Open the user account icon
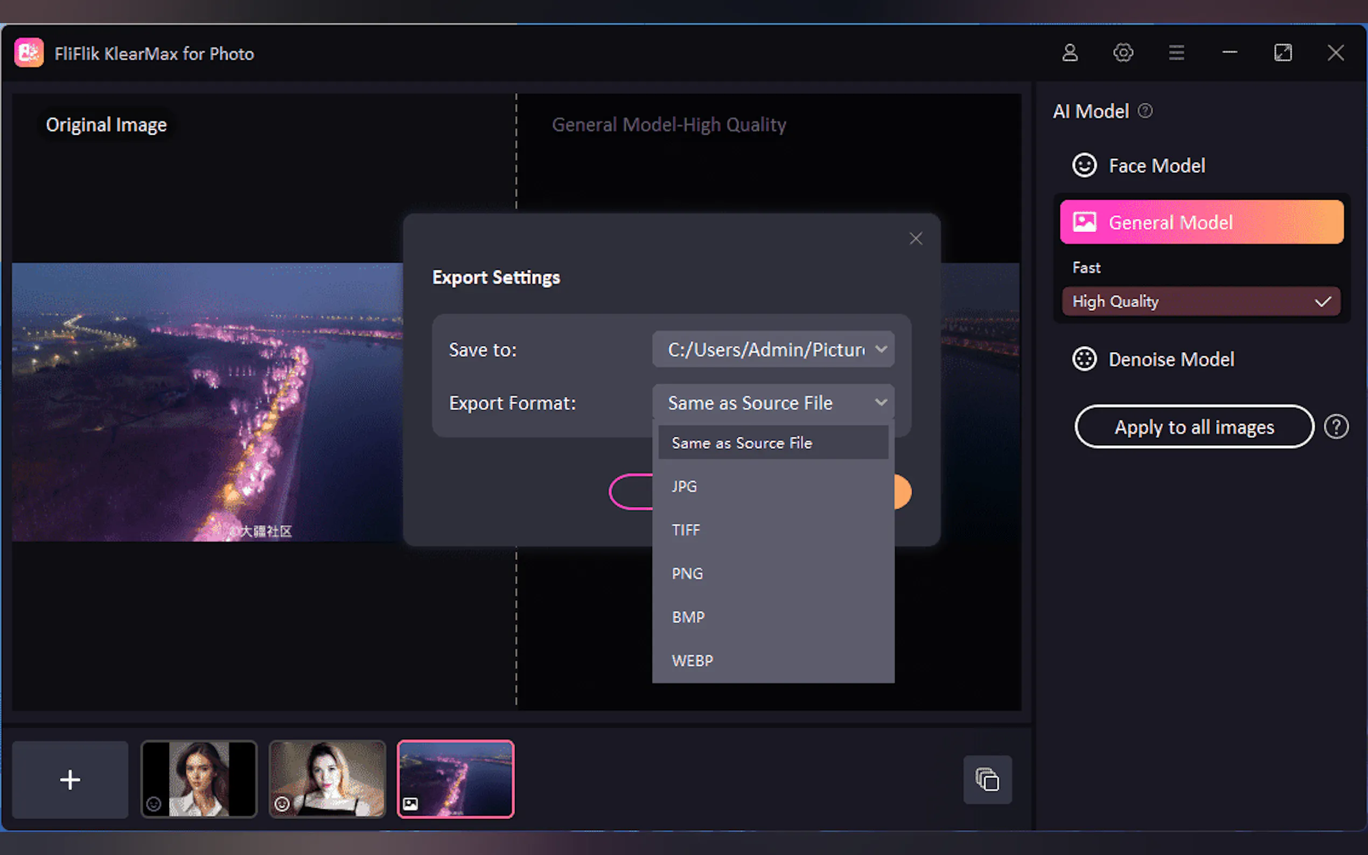 tap(1070, 53)
